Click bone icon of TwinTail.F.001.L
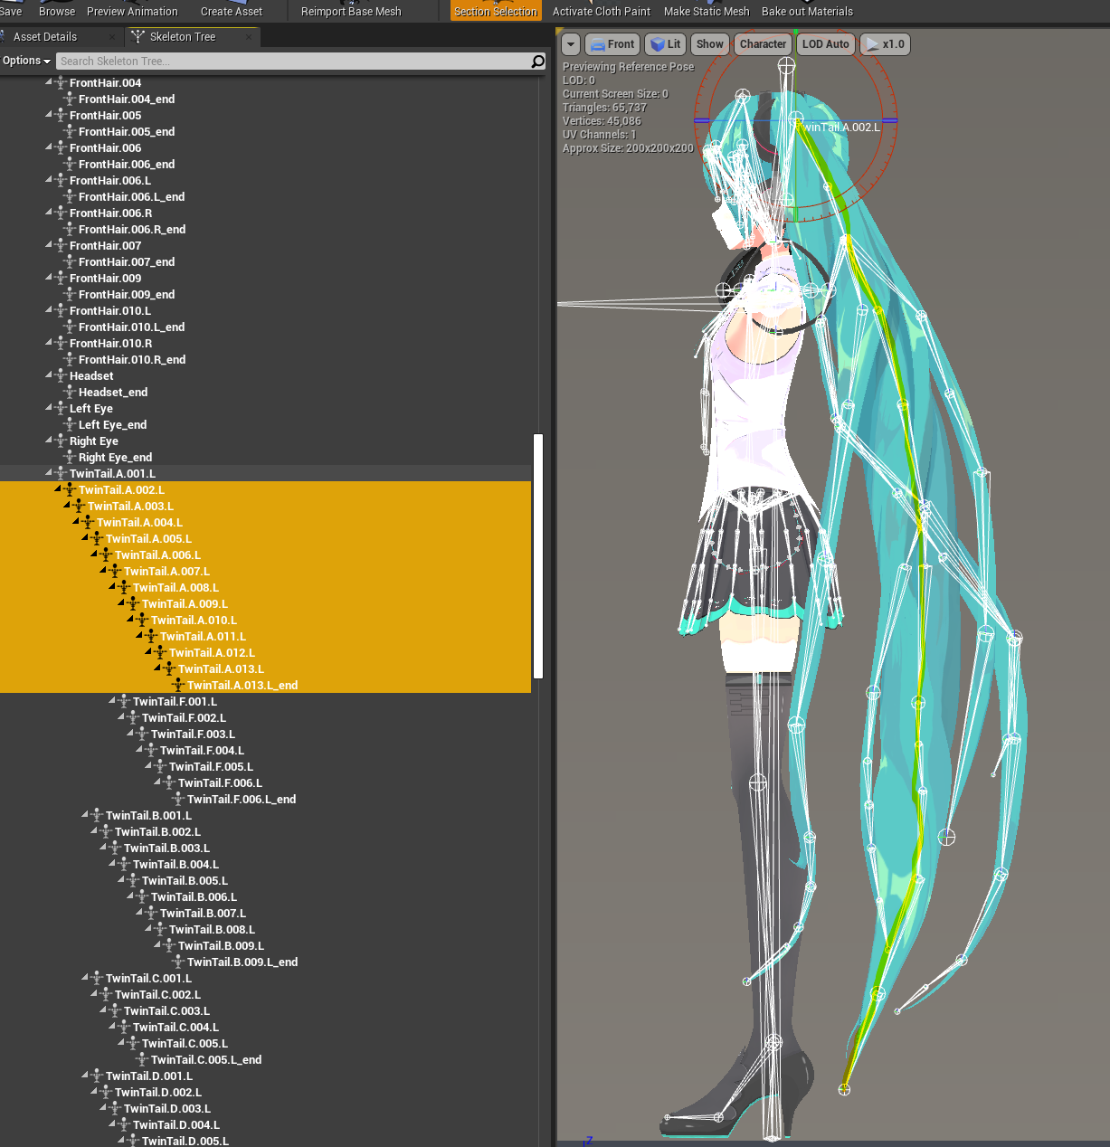This screenshot has width=1110, height=1147. tap(124, 701)
